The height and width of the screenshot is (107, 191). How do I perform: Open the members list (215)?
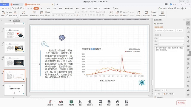(x=90, y=102)
